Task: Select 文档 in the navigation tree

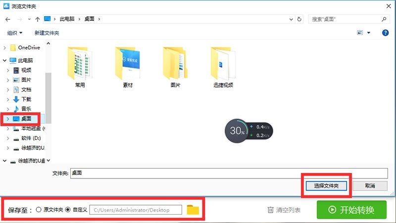Action: tap(26, 89)
